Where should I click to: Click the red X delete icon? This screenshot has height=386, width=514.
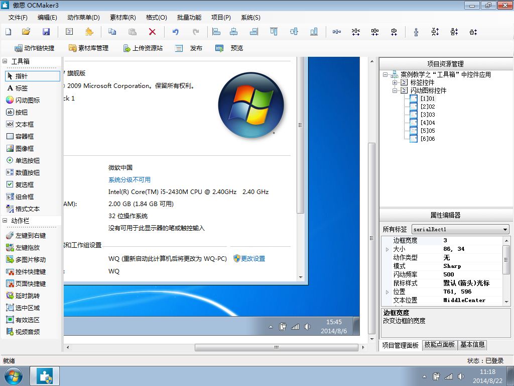tap(152, 32)
